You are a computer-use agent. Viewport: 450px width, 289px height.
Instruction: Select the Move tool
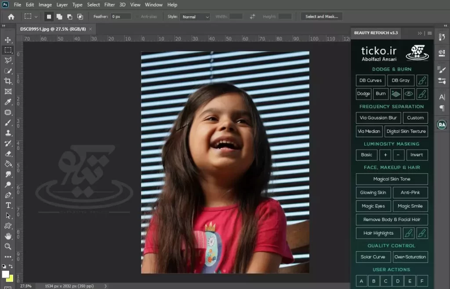tap(7, 40)
